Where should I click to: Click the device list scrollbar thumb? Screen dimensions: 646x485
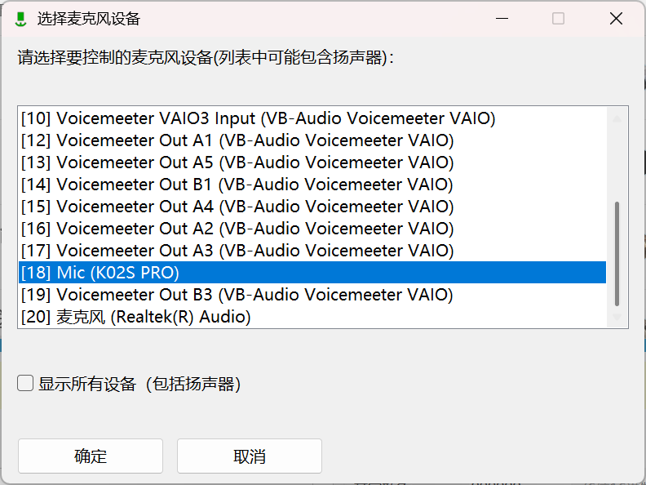point(617,254)
